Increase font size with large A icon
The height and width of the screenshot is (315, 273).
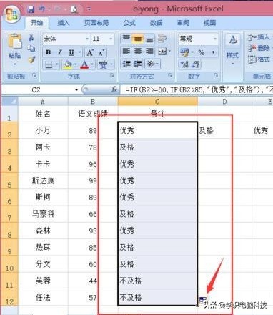coord(90,52)
